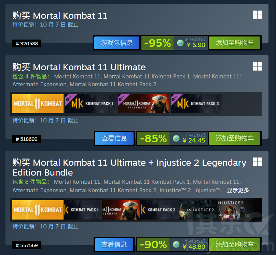Open 查看信息 for Mortal Kombat 11 Ultimate

point(114,138)
